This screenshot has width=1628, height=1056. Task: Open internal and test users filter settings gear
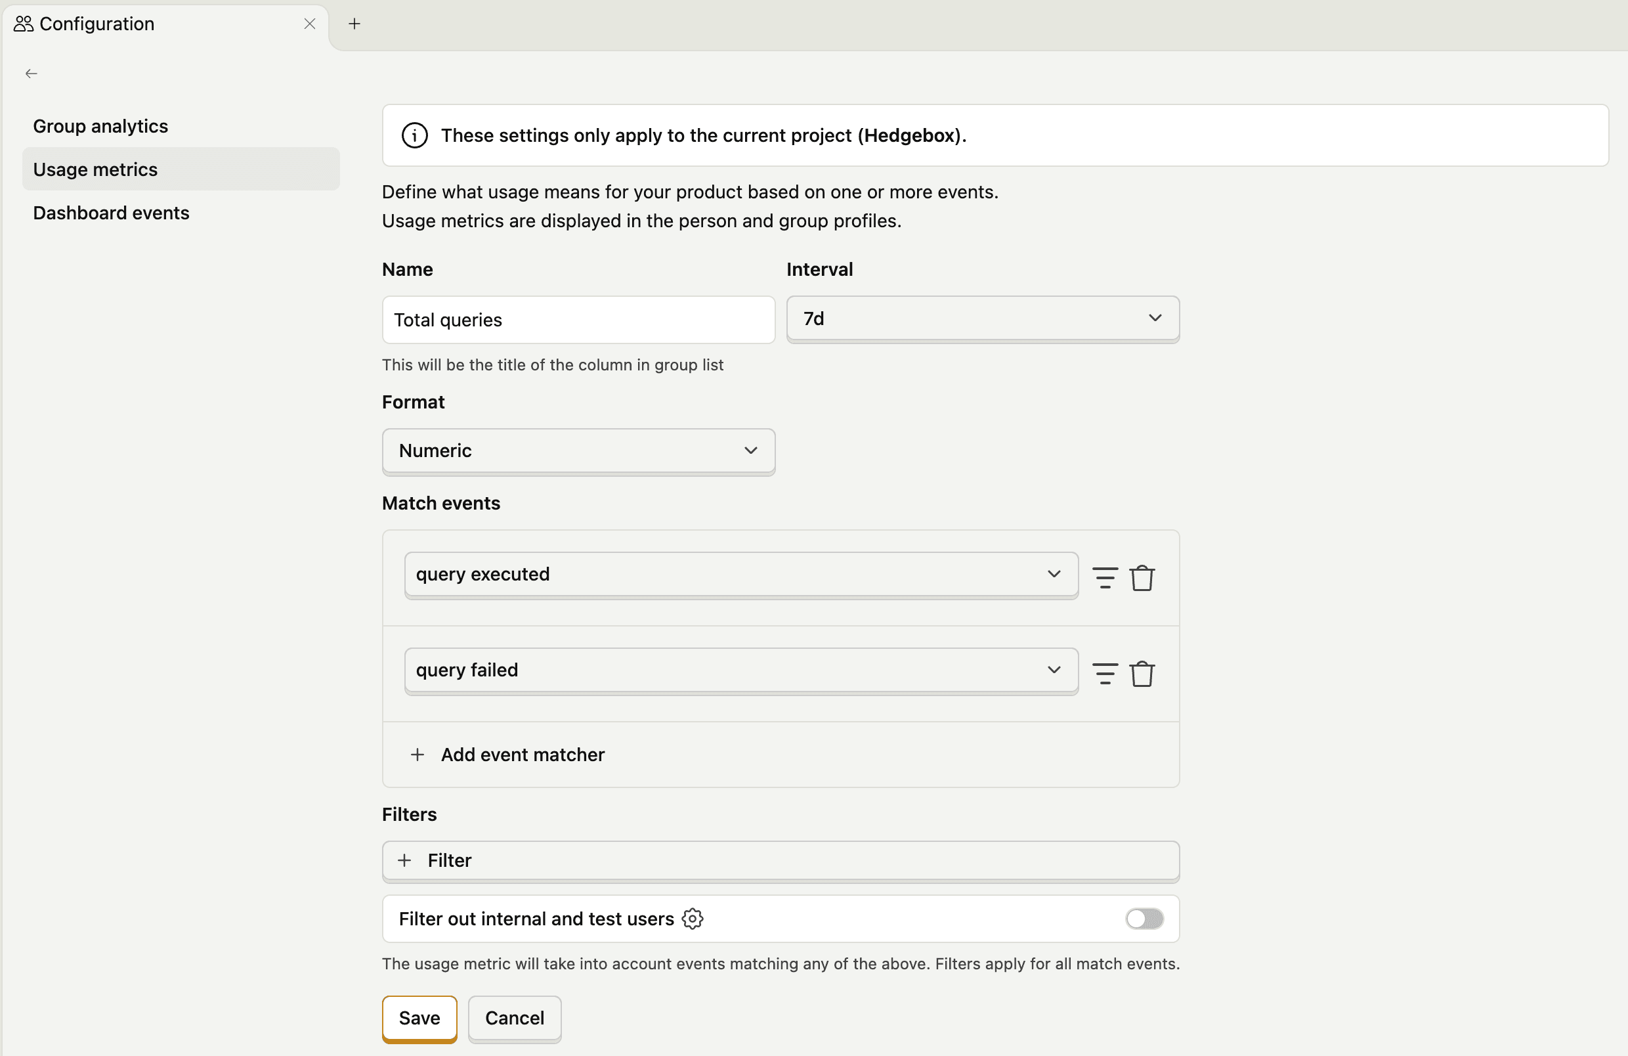693,919
